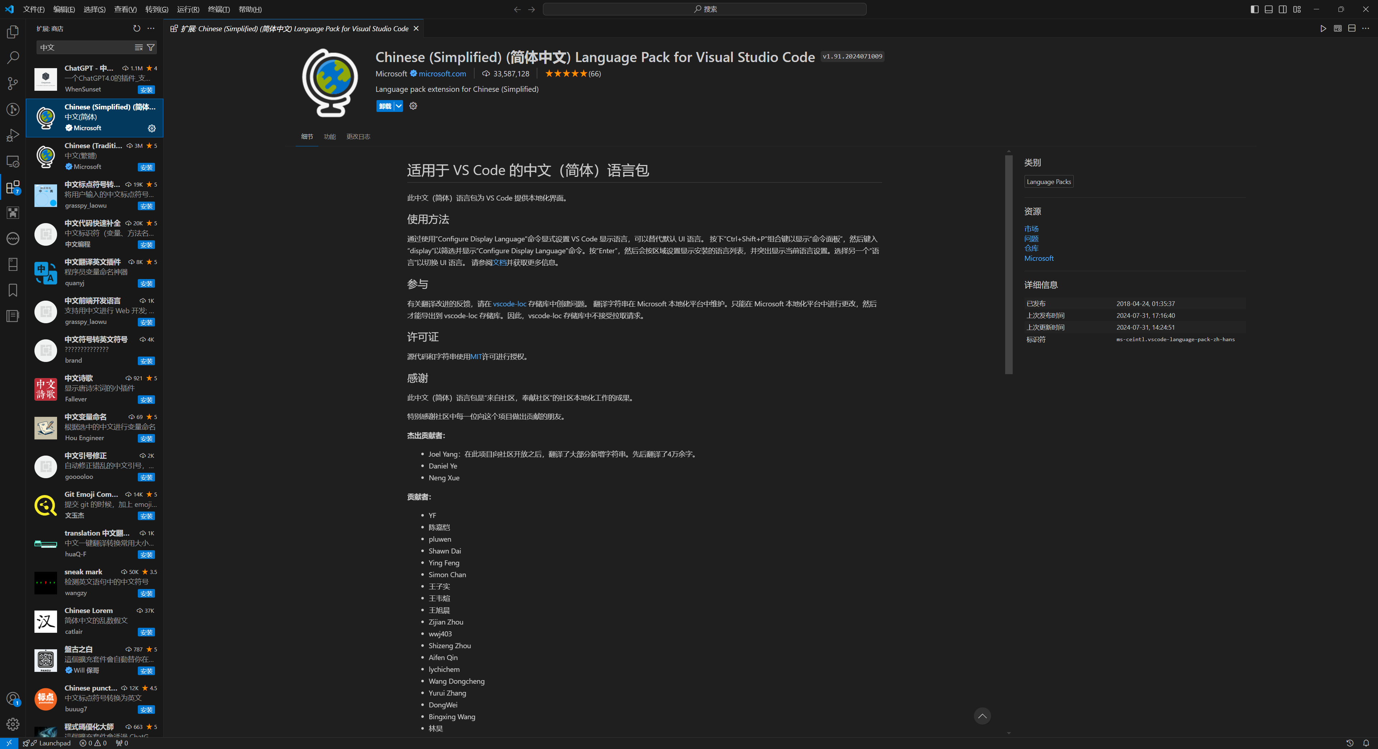Clear the extensions search results

[x=139, y=48]
